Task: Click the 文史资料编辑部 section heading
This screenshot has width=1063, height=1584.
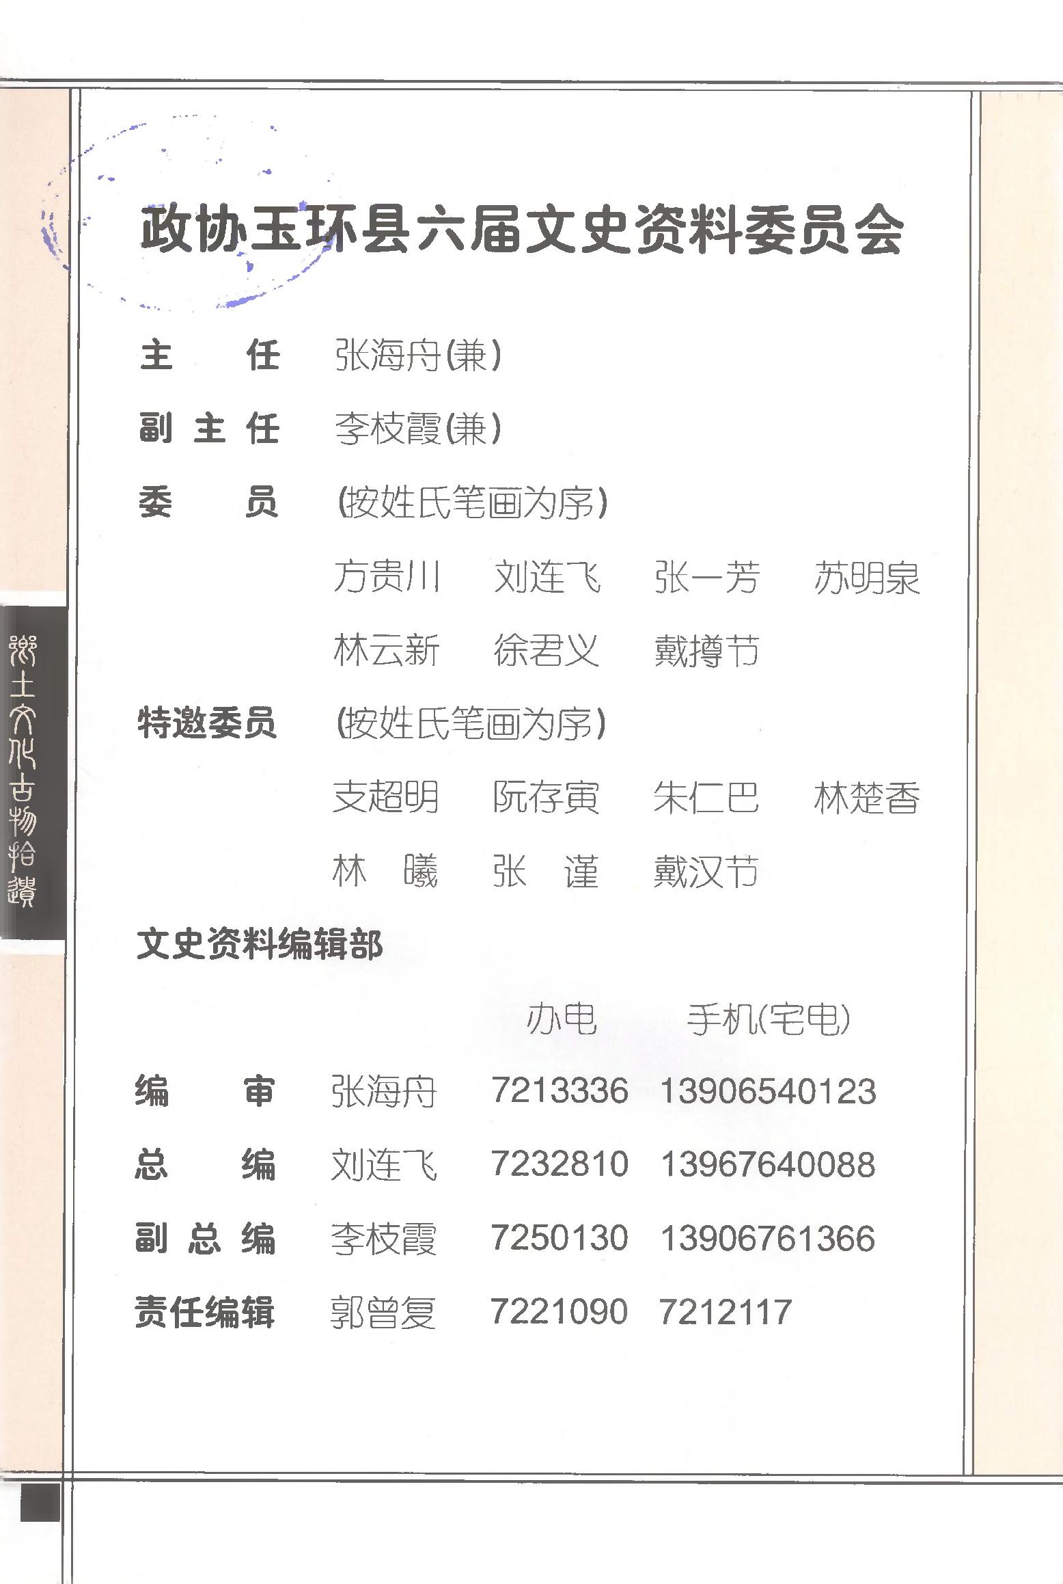Action: click(x=260, y=945)
